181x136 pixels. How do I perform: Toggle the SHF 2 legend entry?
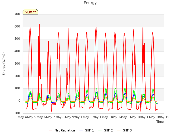click(x=105, y=130)
